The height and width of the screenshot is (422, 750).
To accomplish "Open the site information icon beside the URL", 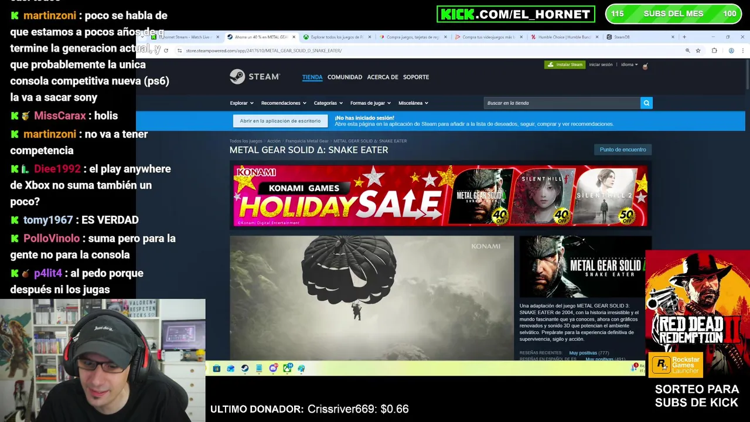I will point(180,50).
